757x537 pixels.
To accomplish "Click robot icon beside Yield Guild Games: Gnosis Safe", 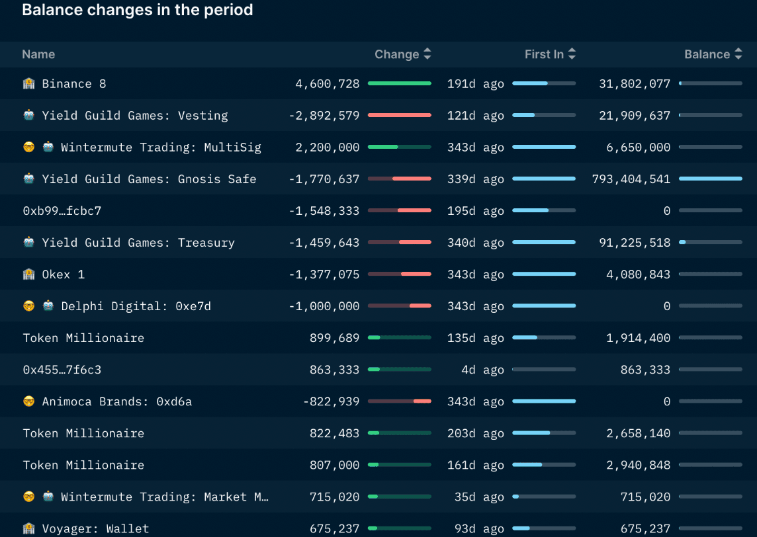I will [28, 179].
